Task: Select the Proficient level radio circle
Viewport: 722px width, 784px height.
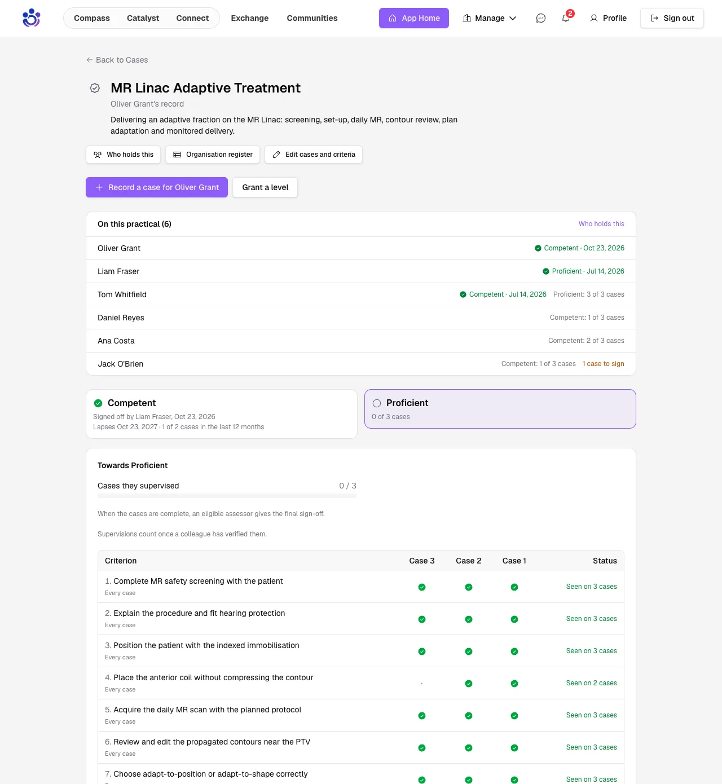Action: [377, 403]
